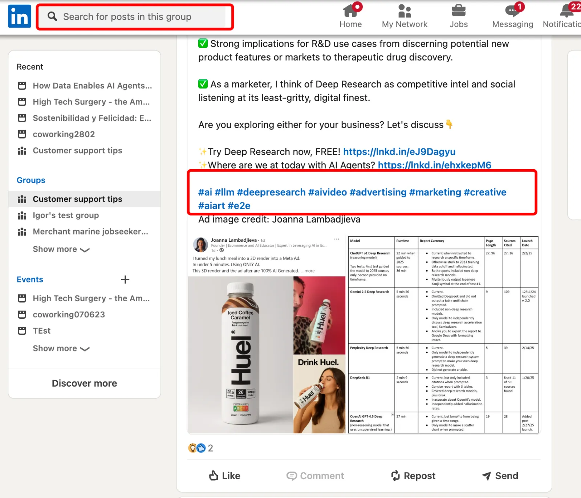This screenshot has width=581, height=498.
Task: Open the Huel ad image thumbnail
Action: pos(267,355)
